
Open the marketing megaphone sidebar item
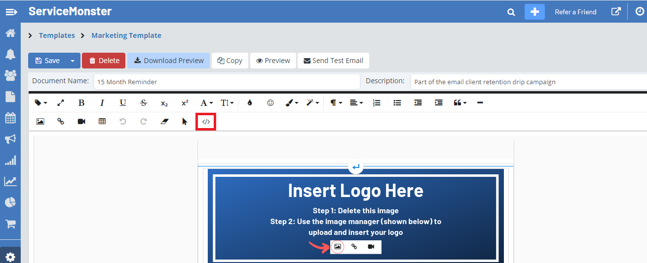click(10, 139)
